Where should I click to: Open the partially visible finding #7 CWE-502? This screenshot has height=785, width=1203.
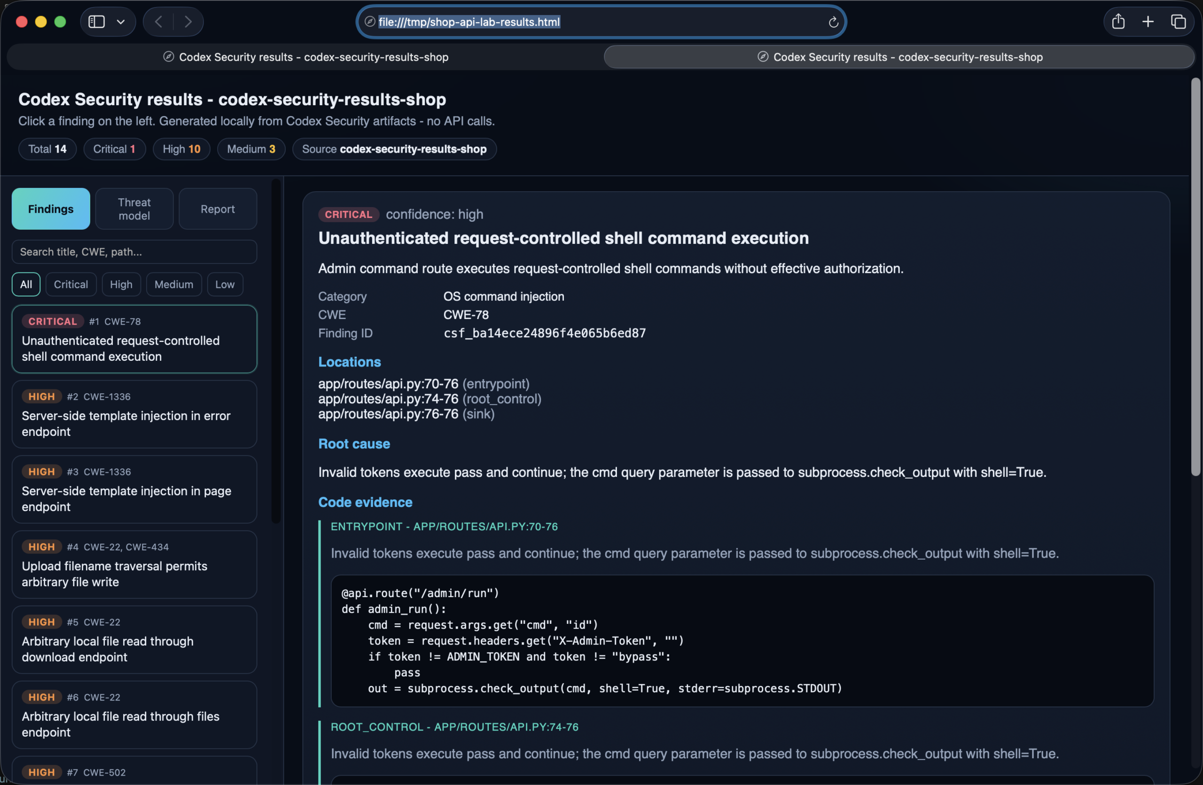(134, 771)
